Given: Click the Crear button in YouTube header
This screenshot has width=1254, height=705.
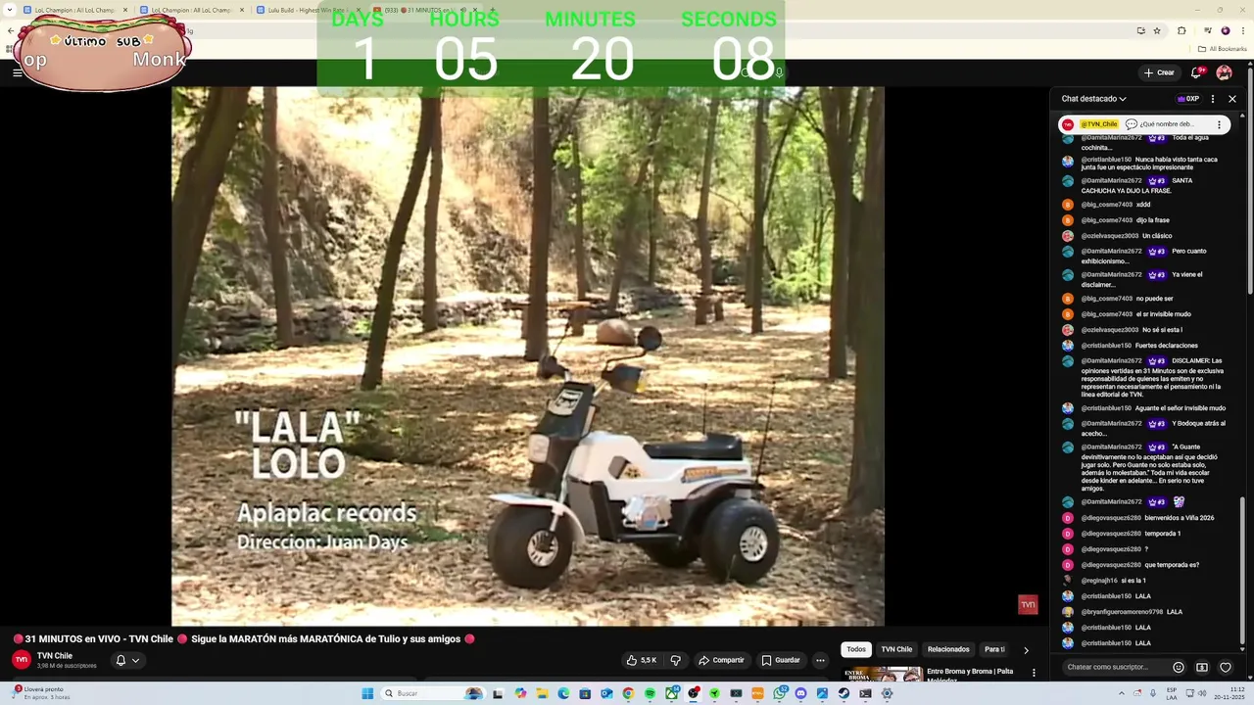Looking at the screenshot, I should [1158, 72].
